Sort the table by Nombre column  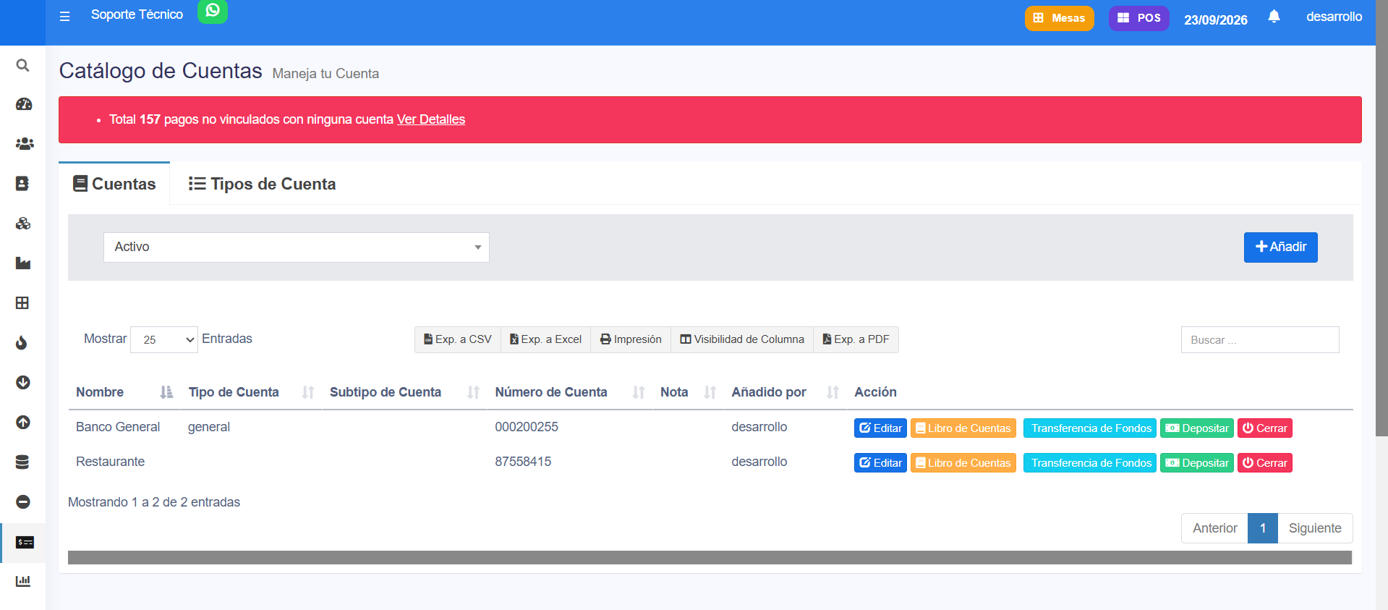coord(124,392)
